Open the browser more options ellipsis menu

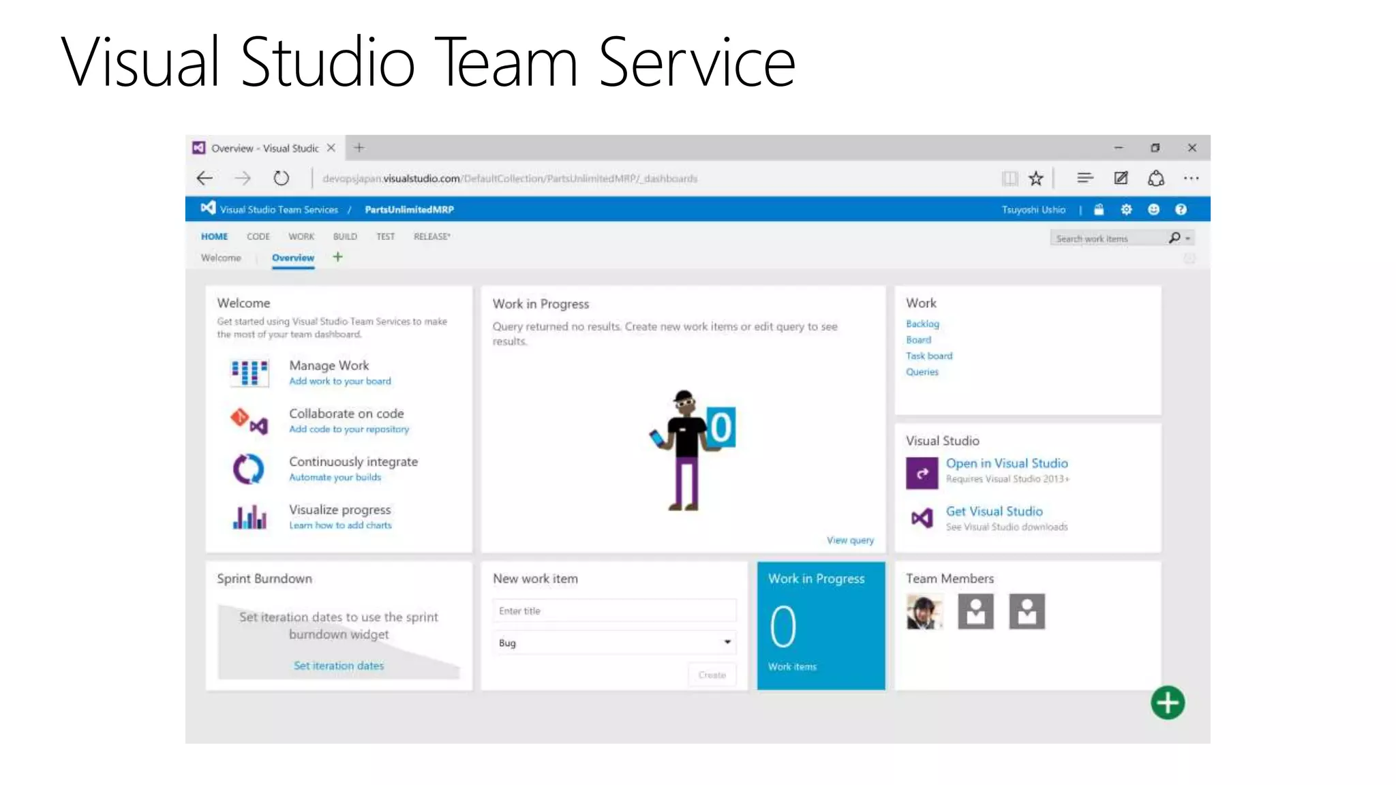click(1191, 179)
